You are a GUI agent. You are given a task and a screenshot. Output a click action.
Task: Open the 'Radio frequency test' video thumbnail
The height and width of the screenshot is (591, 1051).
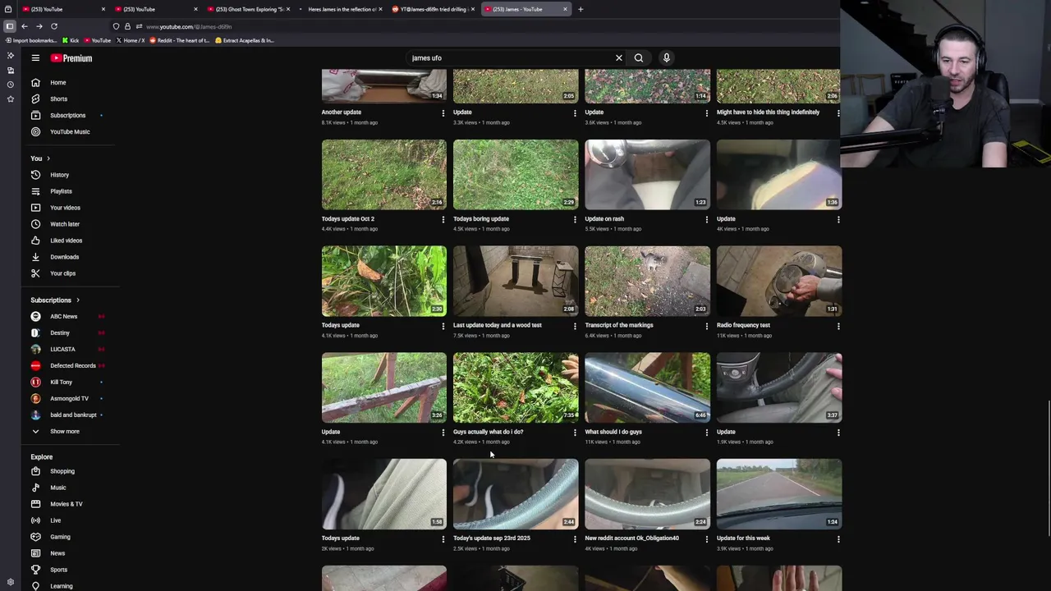pyautogui.click(x=779, y=281)
